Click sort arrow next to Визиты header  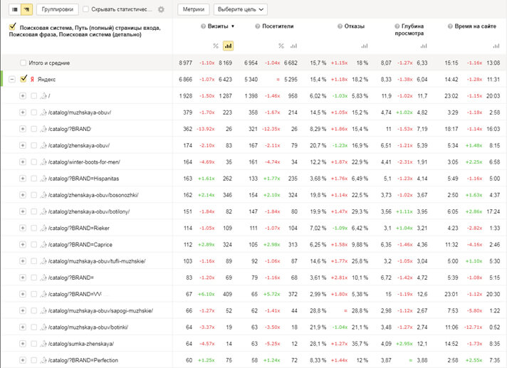[x=233, y=26]
